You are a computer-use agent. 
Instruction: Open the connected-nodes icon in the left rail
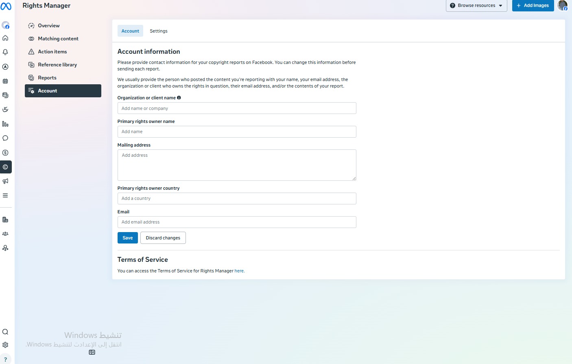pyautogui.click(x=5, y=248)
